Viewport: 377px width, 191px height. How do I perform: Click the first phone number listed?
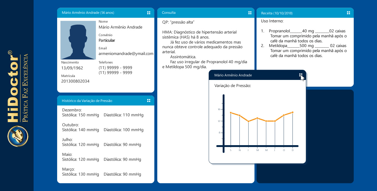pyautogui.click(x=115, y=68)
